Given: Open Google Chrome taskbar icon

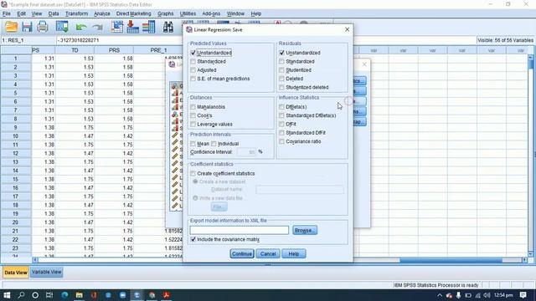Looking at the screenshot, I should click(152, 295).
